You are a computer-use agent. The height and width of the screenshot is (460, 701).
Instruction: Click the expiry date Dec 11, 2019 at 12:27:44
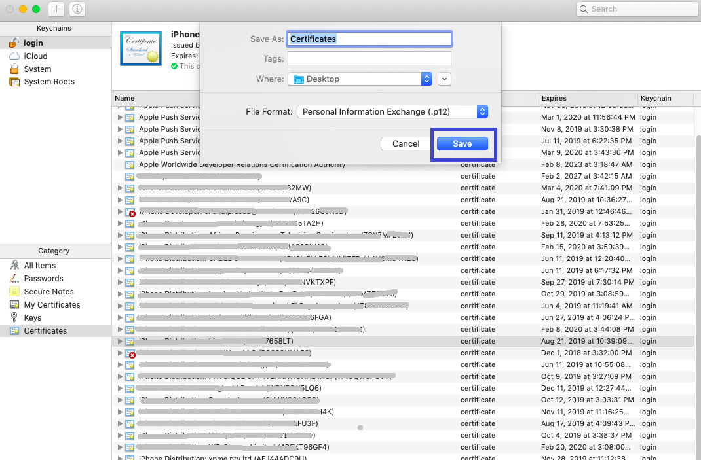[x=586, y=388]
